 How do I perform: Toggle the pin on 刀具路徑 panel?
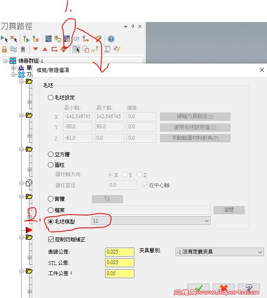click(133, 26)
